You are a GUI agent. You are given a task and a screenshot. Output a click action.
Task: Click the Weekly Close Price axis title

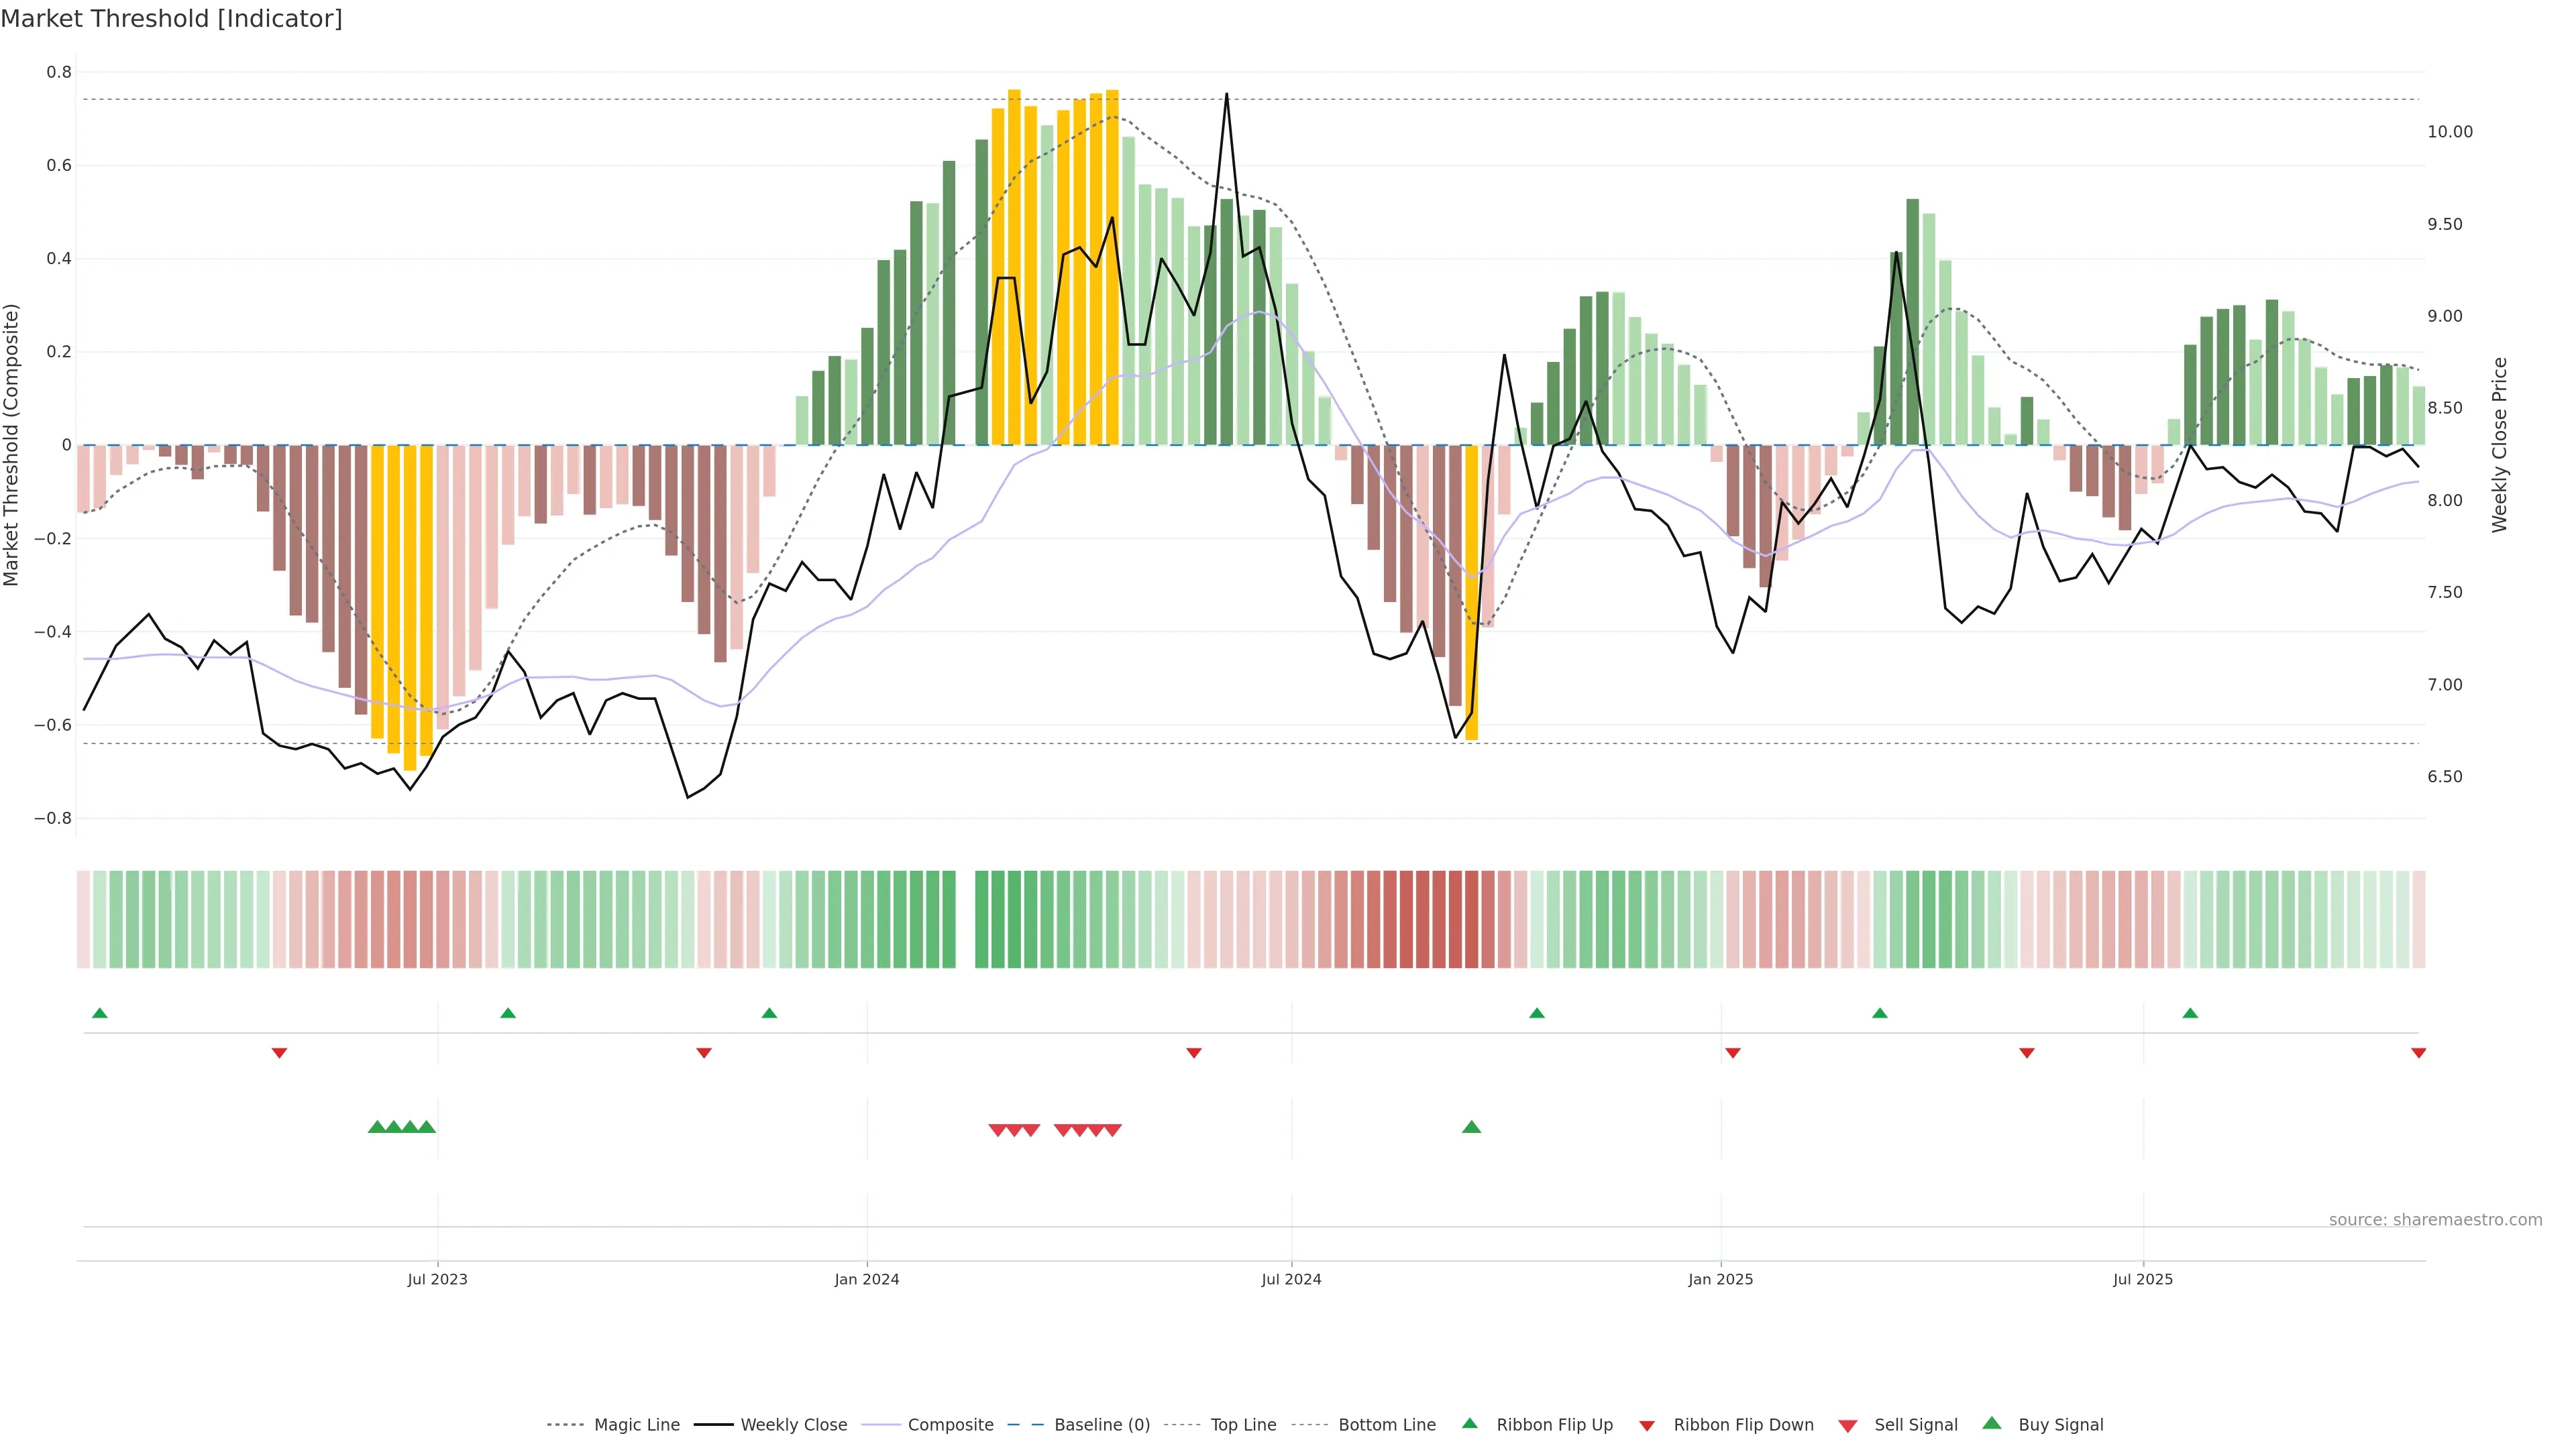tap(2500, 444)
